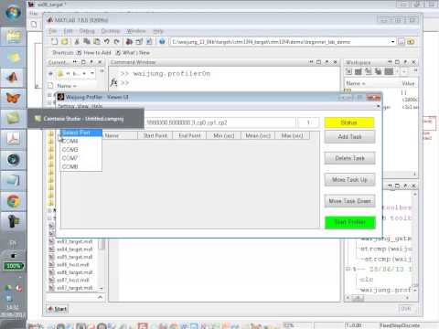Viewport: 439px width, 329px height.
Task: Click the End Point column header
Action: point(189,135)
